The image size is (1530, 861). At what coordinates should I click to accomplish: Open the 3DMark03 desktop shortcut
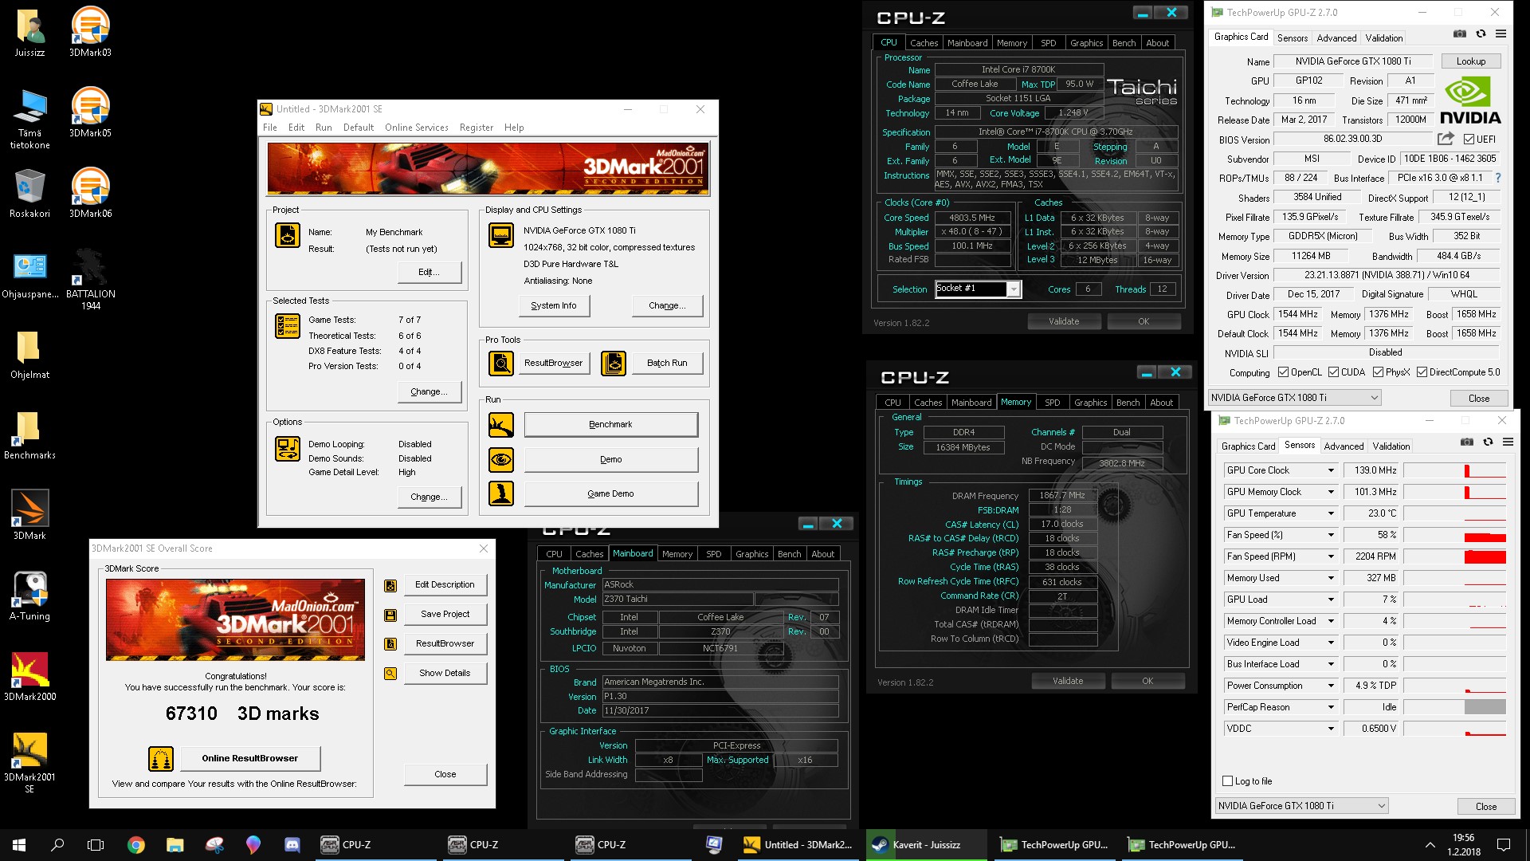(x=90, y=32)
